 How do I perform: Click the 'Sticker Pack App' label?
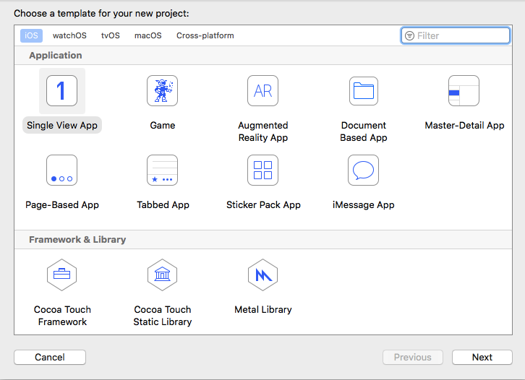(x=263, y=204)
